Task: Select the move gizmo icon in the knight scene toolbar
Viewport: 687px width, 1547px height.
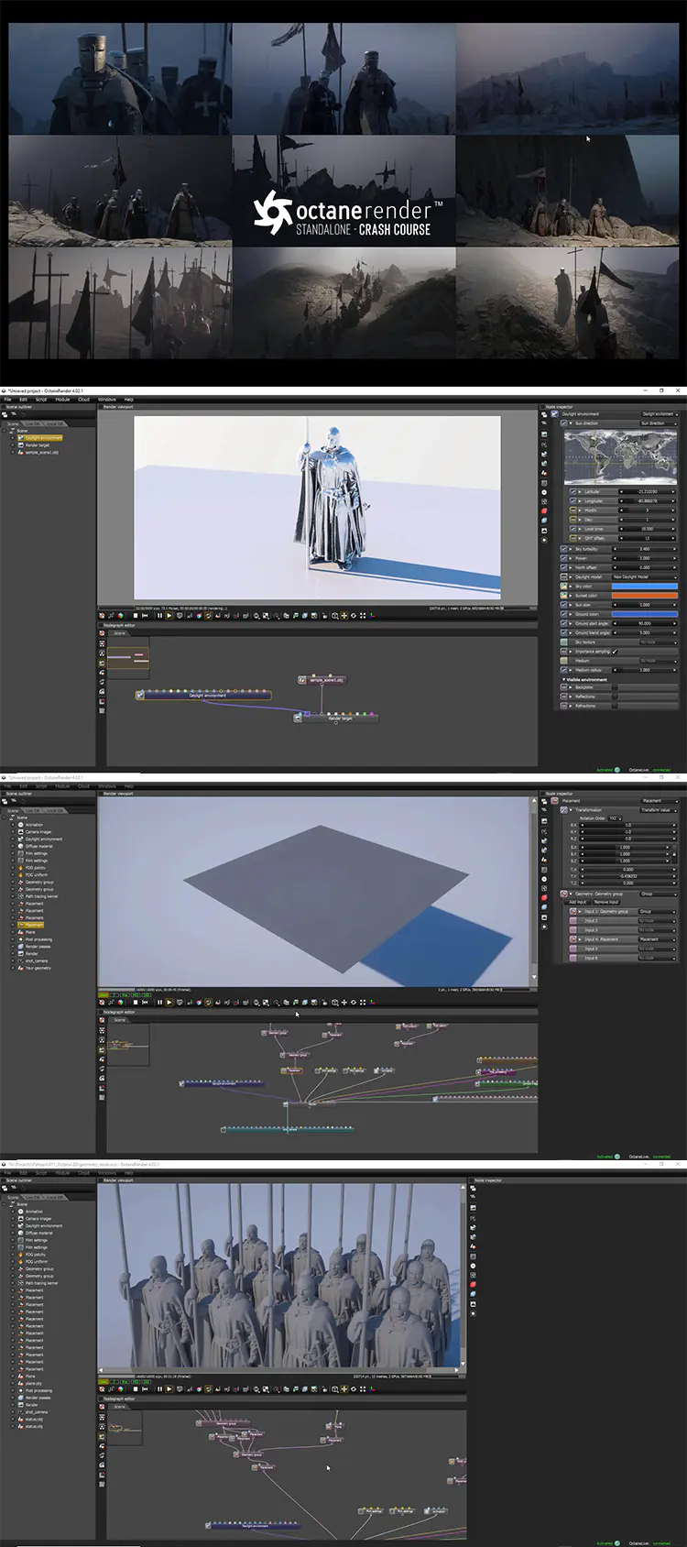Action: click(x=343, y=615)
